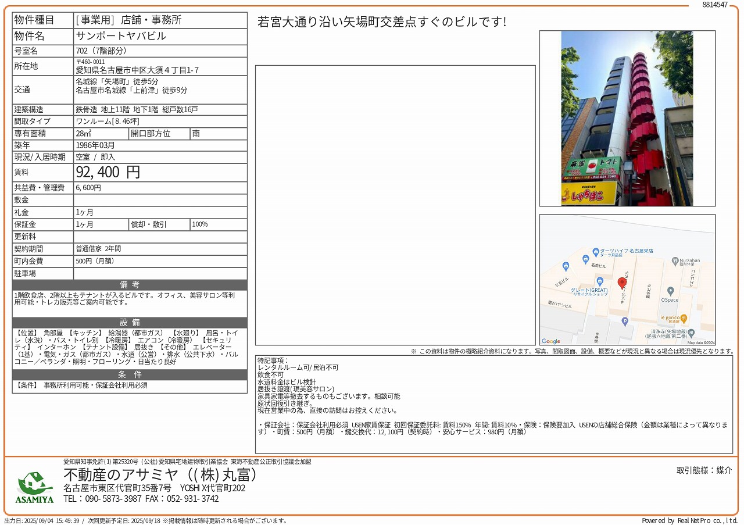
Task: Click the 設備 section header
Action: (130, 323)
